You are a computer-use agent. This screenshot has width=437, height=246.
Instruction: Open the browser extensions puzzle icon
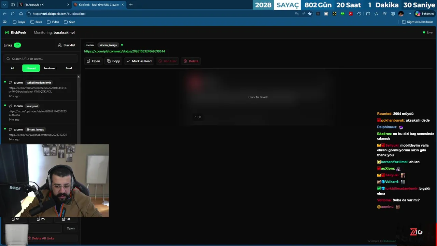[359, 14]
